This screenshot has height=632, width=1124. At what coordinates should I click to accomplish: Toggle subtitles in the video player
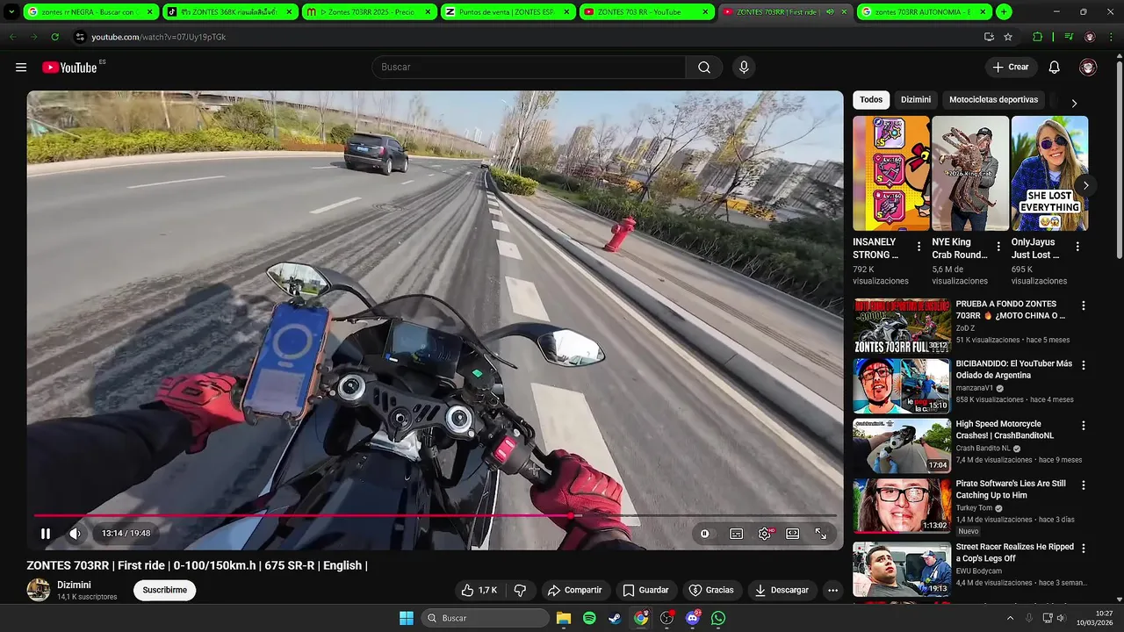pyautogui.click(x=736, y=534)
